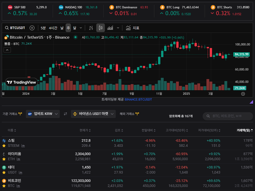Click the 해외 거래소 info icon
Screen dimensions: 255x191
[137, 114]
